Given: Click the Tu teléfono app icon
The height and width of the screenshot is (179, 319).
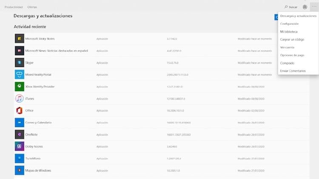Looking at the screenshot, I should pyautogui.click(x=19, y=159).
